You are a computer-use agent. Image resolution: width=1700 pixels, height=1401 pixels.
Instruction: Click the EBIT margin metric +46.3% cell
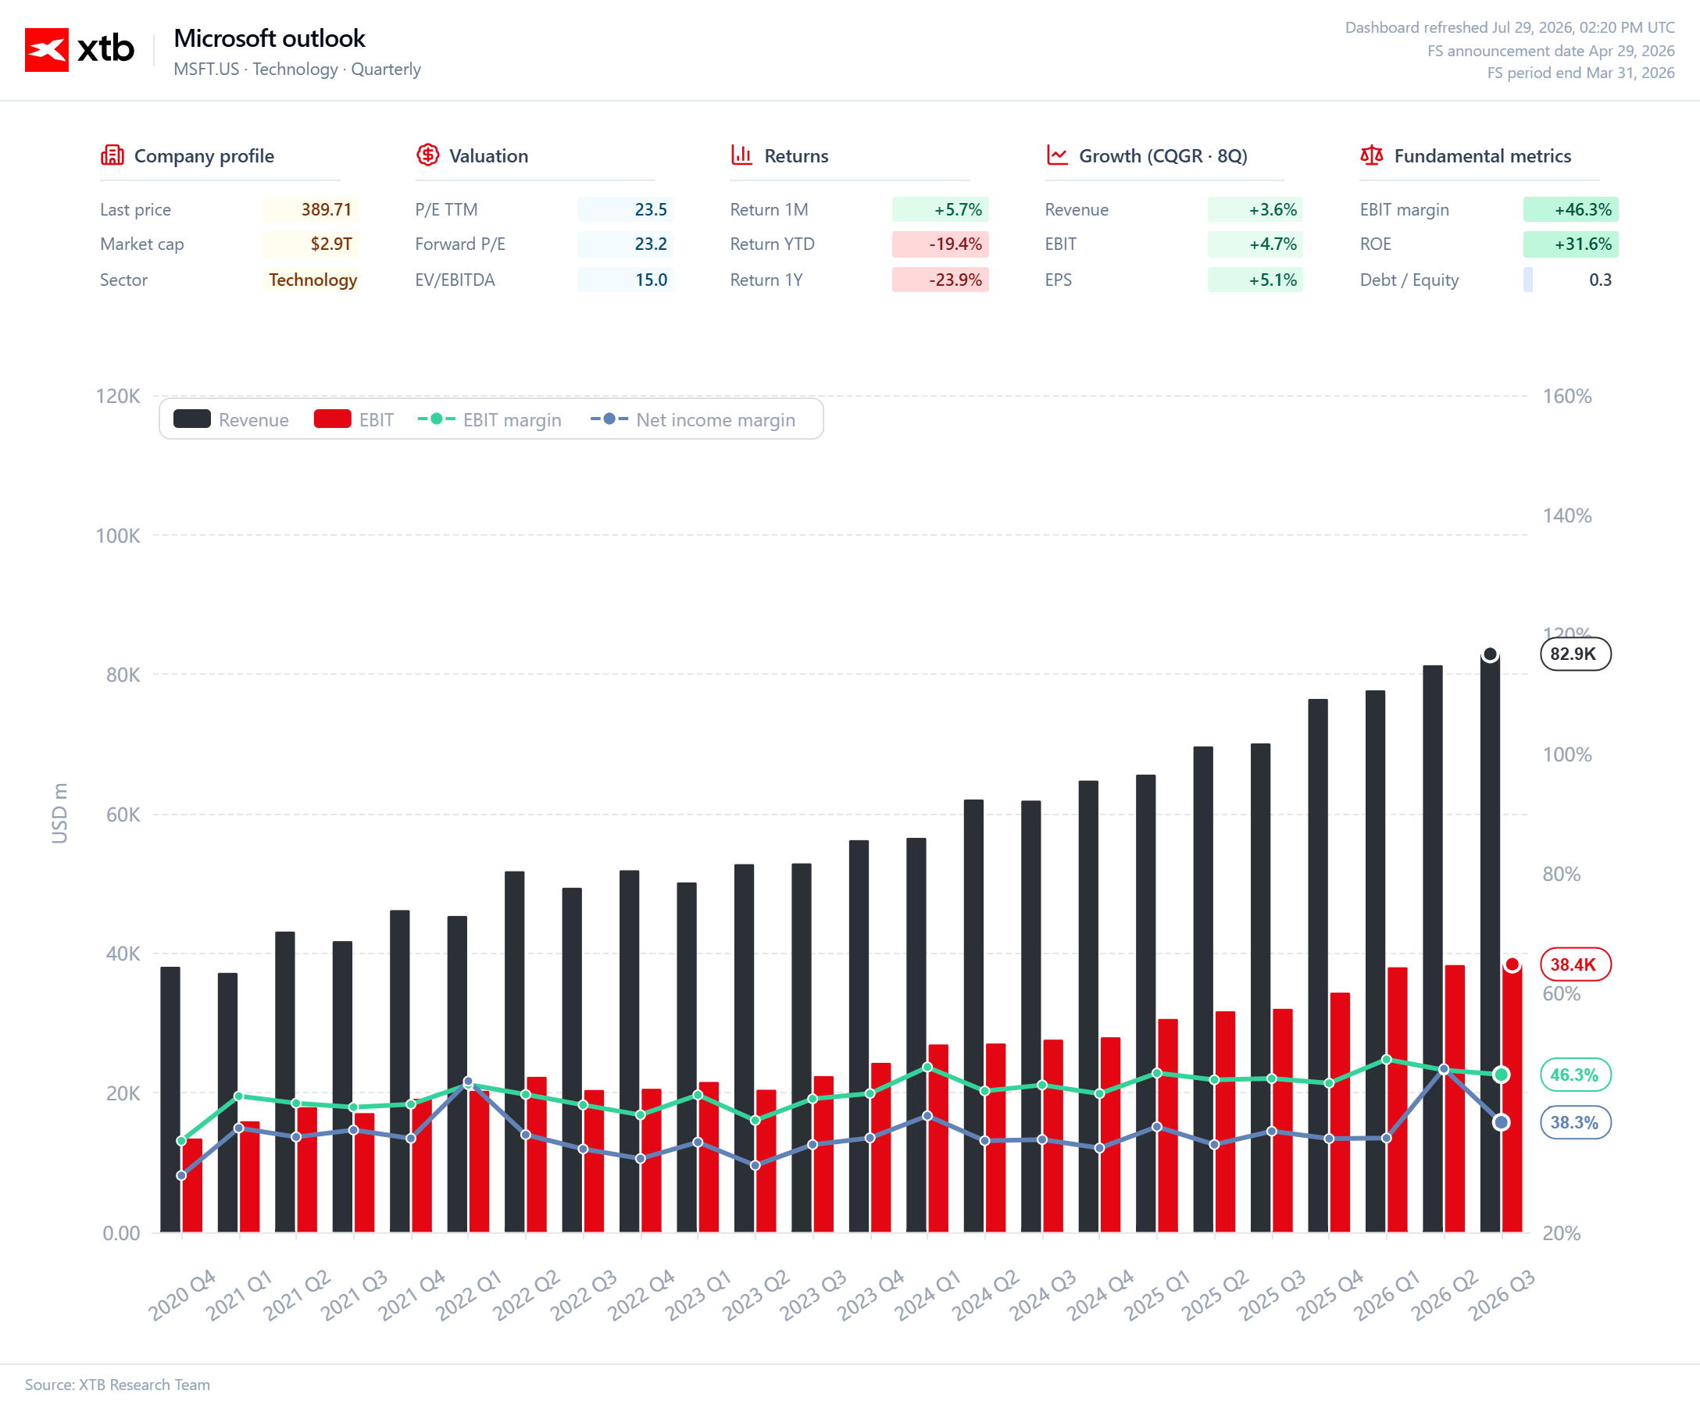(x=1571, y=210)
